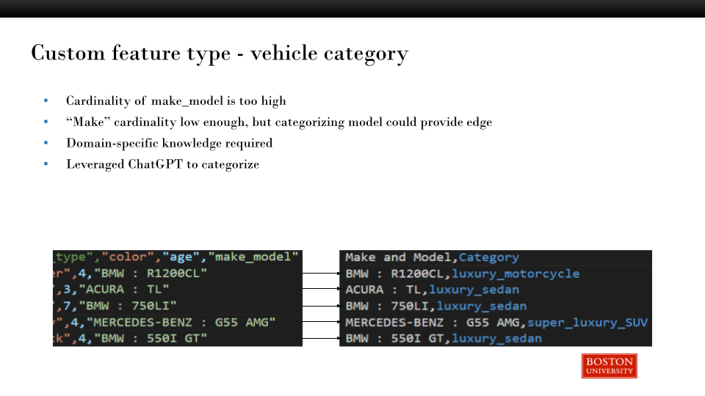
Task: Click the bullet starting with “Make” cardinality low enough
Action: click(279, 122)
